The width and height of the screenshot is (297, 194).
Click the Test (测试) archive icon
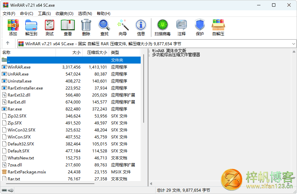pyautogui.click(x=50, y=25)
